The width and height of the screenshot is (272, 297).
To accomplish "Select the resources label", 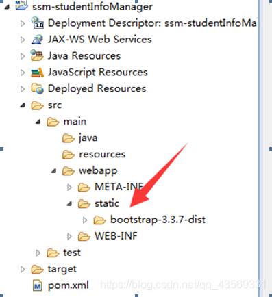I will [102, 155].
